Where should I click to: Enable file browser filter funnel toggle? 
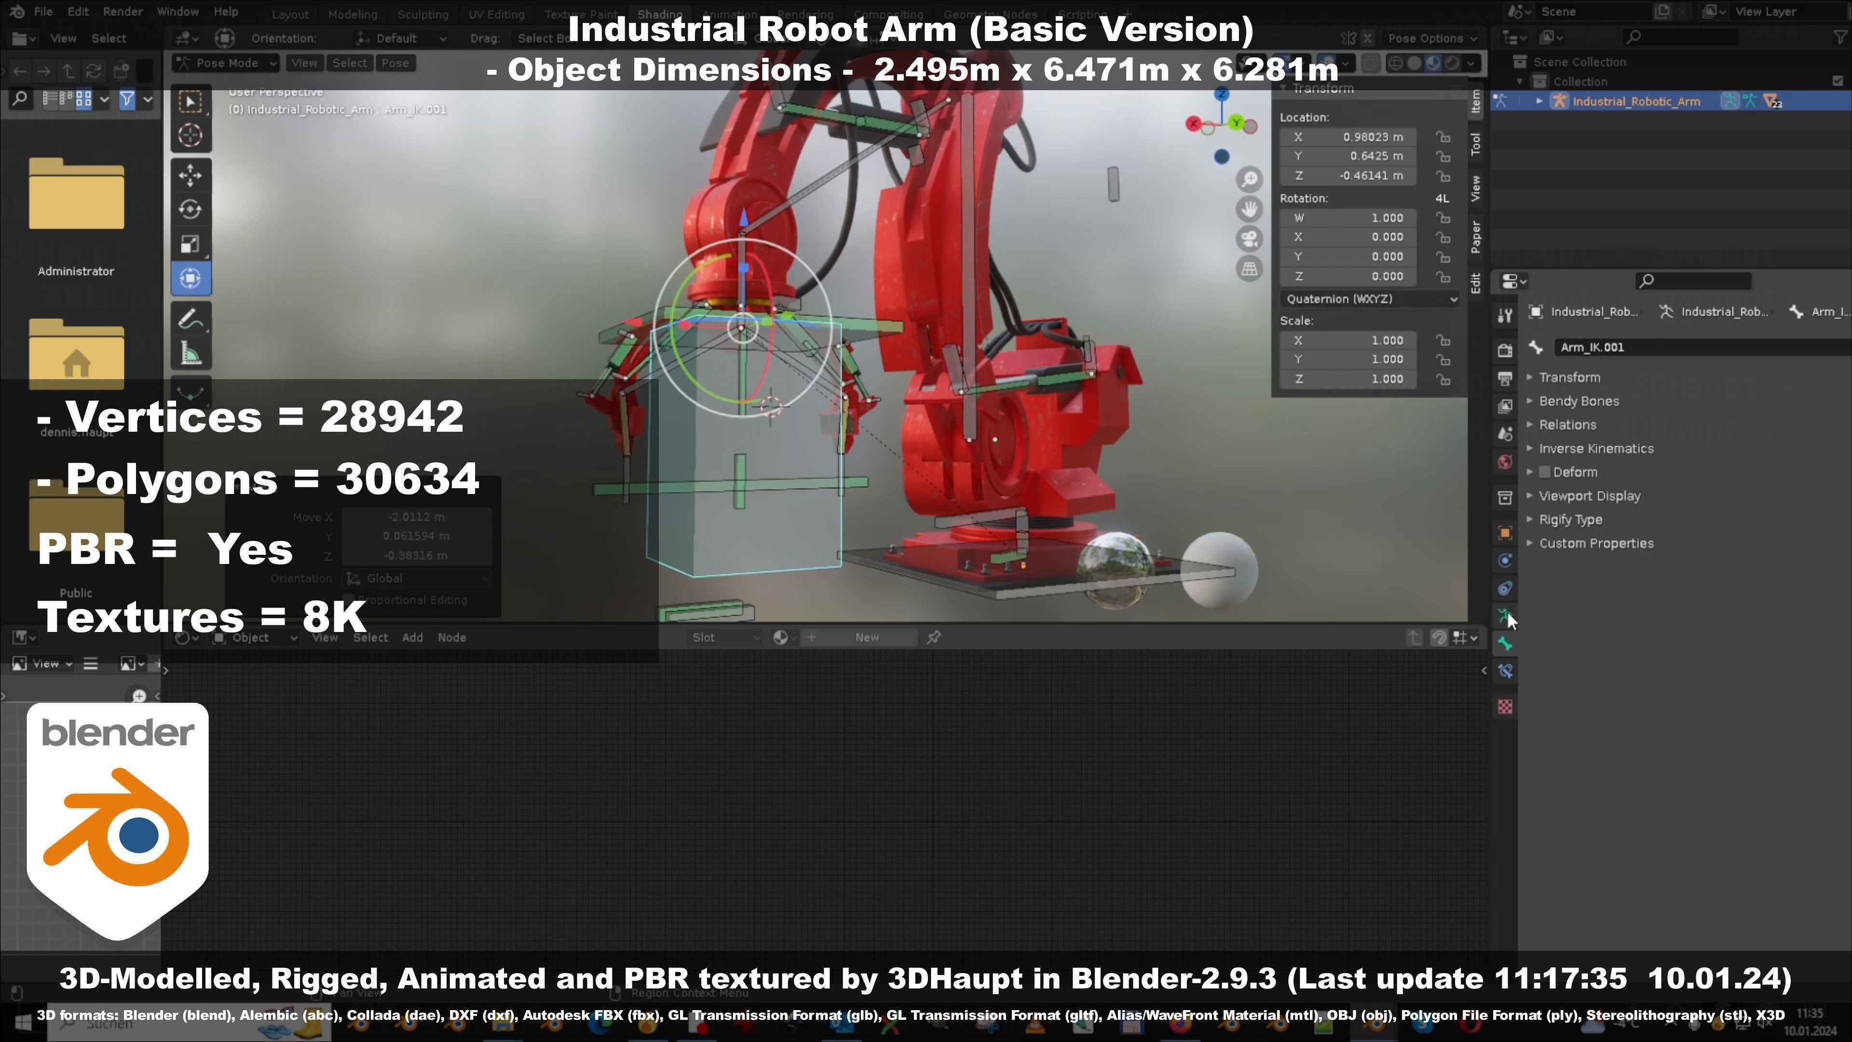click(x=127, y=99)
